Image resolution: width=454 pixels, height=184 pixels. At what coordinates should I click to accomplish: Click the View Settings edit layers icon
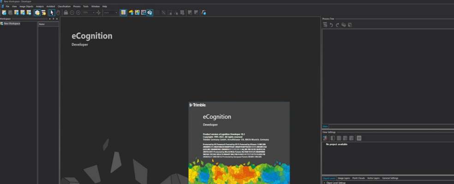point(325,138)
